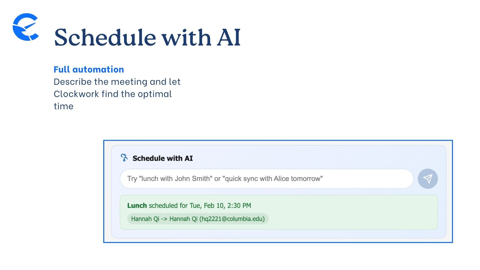480x270 pixels.
Task: Click the "Full automation" blue subheading
Action: [x=89, y=69]
